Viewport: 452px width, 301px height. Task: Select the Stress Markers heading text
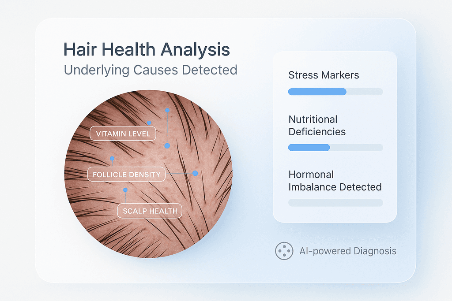pyautogui.click(x=324, y=75)
